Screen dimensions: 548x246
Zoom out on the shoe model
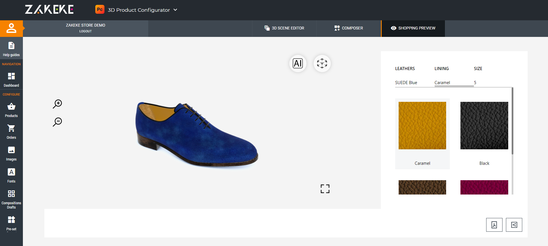tap(58, 122)
